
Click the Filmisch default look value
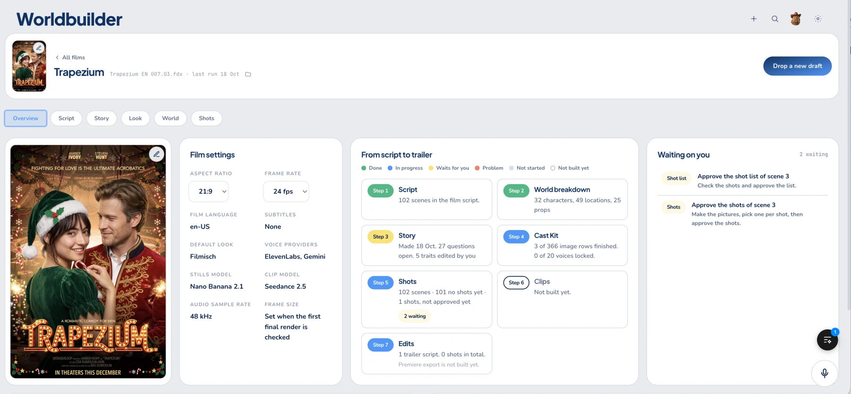pos(203,257)
